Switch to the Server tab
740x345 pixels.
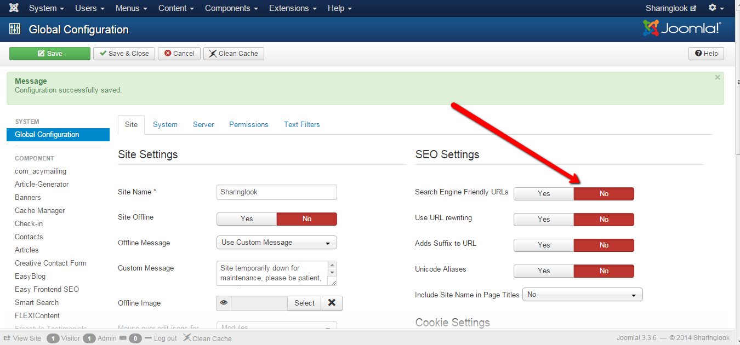[x=203, y=125]
